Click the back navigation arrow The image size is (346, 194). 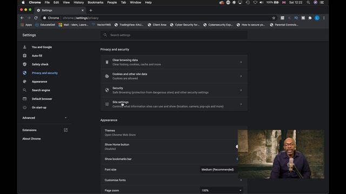22,18
